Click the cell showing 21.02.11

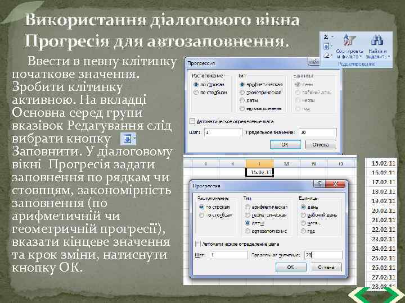pyautogui.click(x=381, y=220)
